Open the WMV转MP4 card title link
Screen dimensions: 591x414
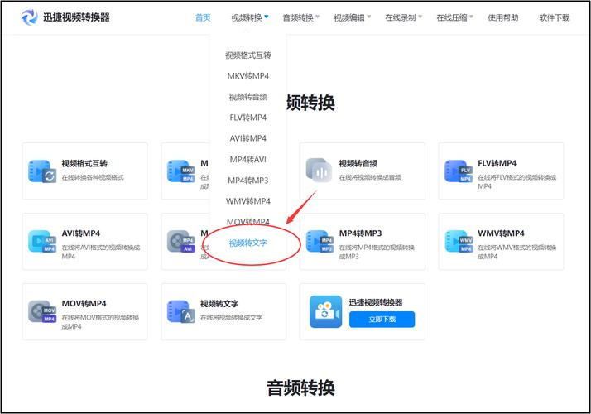click(501, 233)
